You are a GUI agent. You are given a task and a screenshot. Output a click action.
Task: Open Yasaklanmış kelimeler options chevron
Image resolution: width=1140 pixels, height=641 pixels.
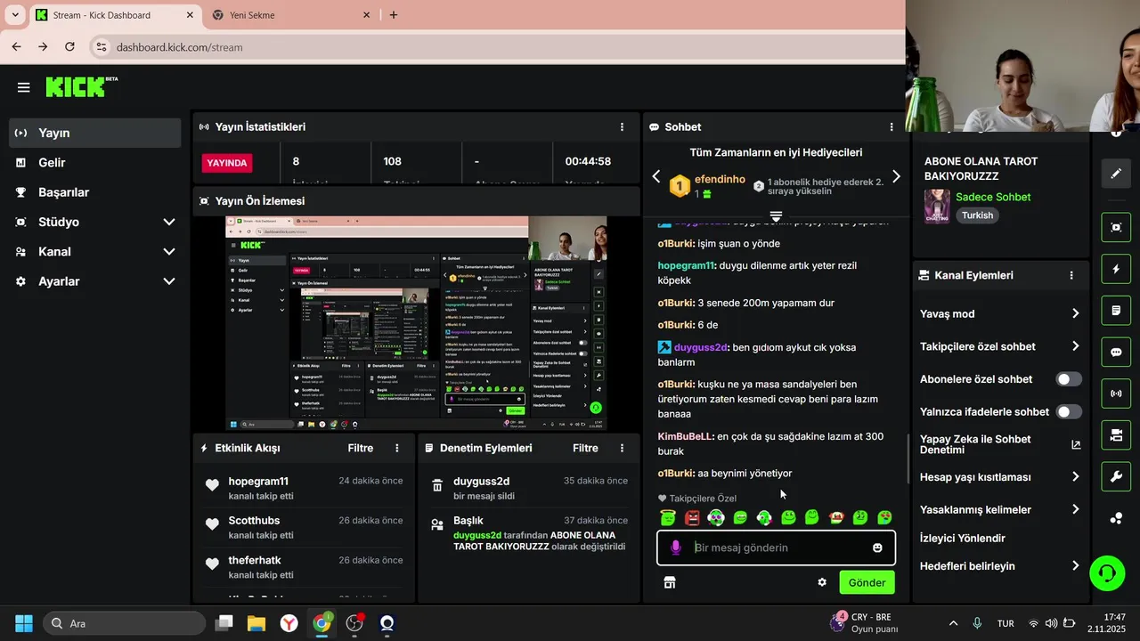click(1075, 510)
